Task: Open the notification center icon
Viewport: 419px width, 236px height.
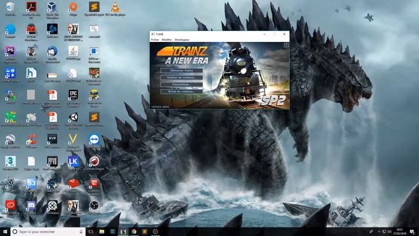Action: (412, 231)
